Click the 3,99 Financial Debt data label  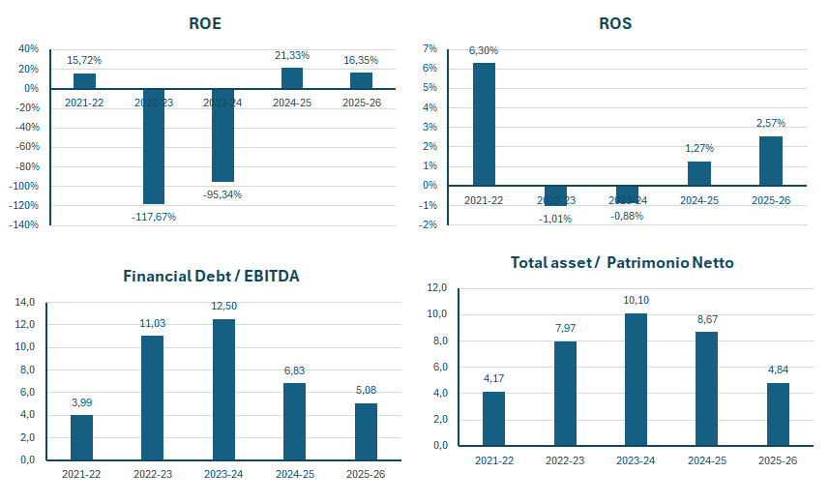(81, 402)
